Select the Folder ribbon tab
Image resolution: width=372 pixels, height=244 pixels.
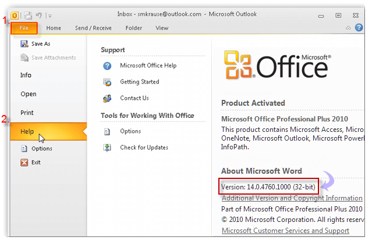tap(134, 28)
